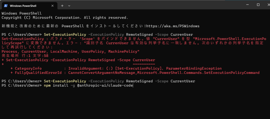
Task: Click the misspelled CurrenUser in first command
Action: point(182,35)
